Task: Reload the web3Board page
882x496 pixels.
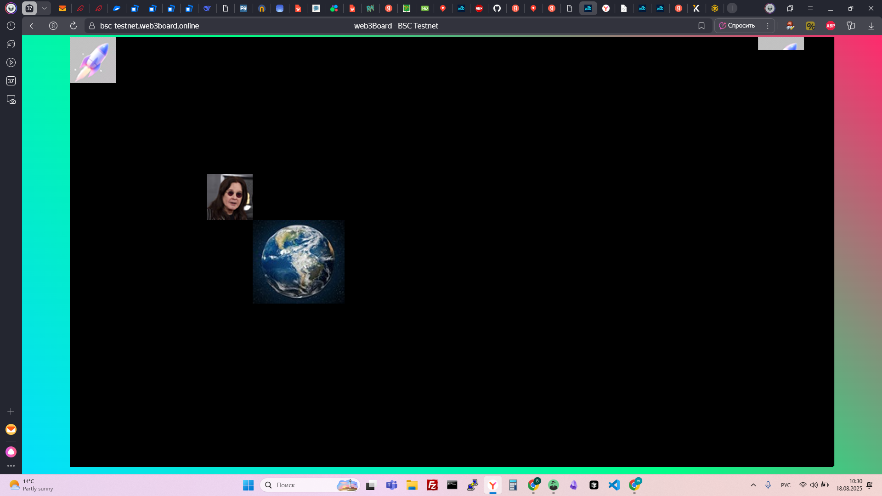Action: point(73,26)
